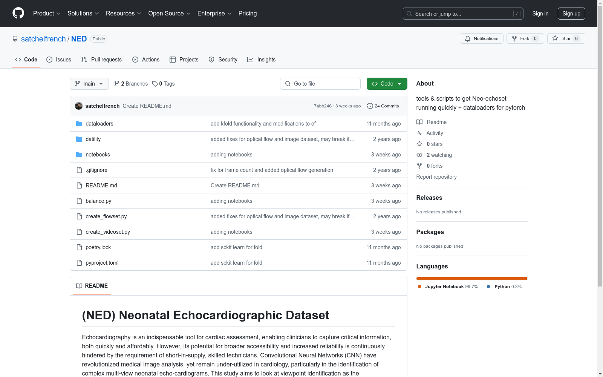The width and height of the screenshot is (603, 377).
Task: Click the tag icon next to Tags
Action: coord(155,84)
